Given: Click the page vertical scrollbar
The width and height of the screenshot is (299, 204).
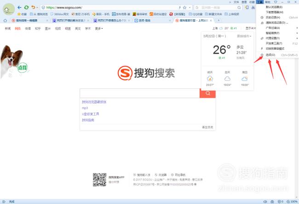Looking at the screenshot, I should click(x=297, y=127).
